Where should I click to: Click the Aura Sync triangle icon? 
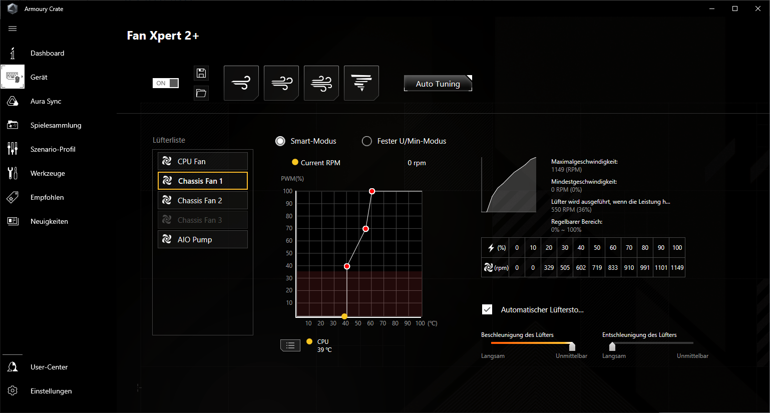point(13,101)
